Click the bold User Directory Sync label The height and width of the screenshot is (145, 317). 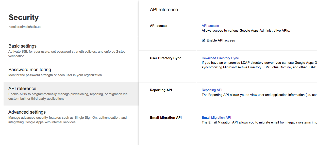166,58
